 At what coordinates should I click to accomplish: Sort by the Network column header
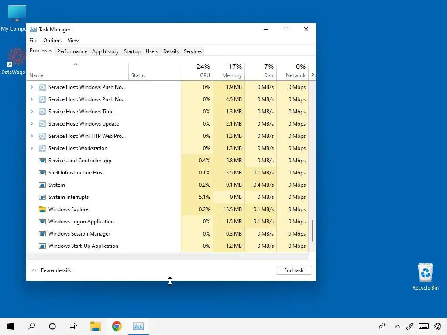tap(292, 71)
